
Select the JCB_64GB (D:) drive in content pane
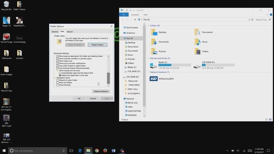[214, 65]
